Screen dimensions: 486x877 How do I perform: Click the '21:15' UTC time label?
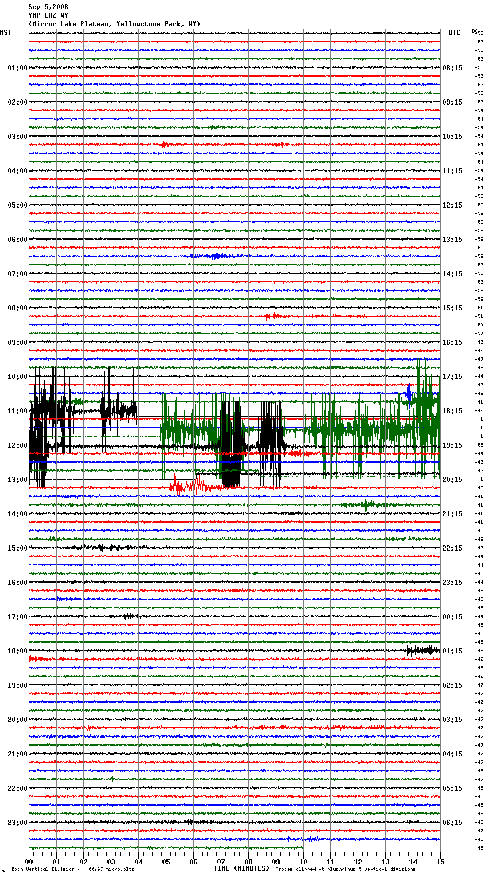(x=452, y=514)
